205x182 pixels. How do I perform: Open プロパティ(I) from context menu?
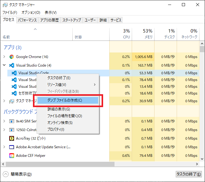pyautogui.click(x=68, y=130)
